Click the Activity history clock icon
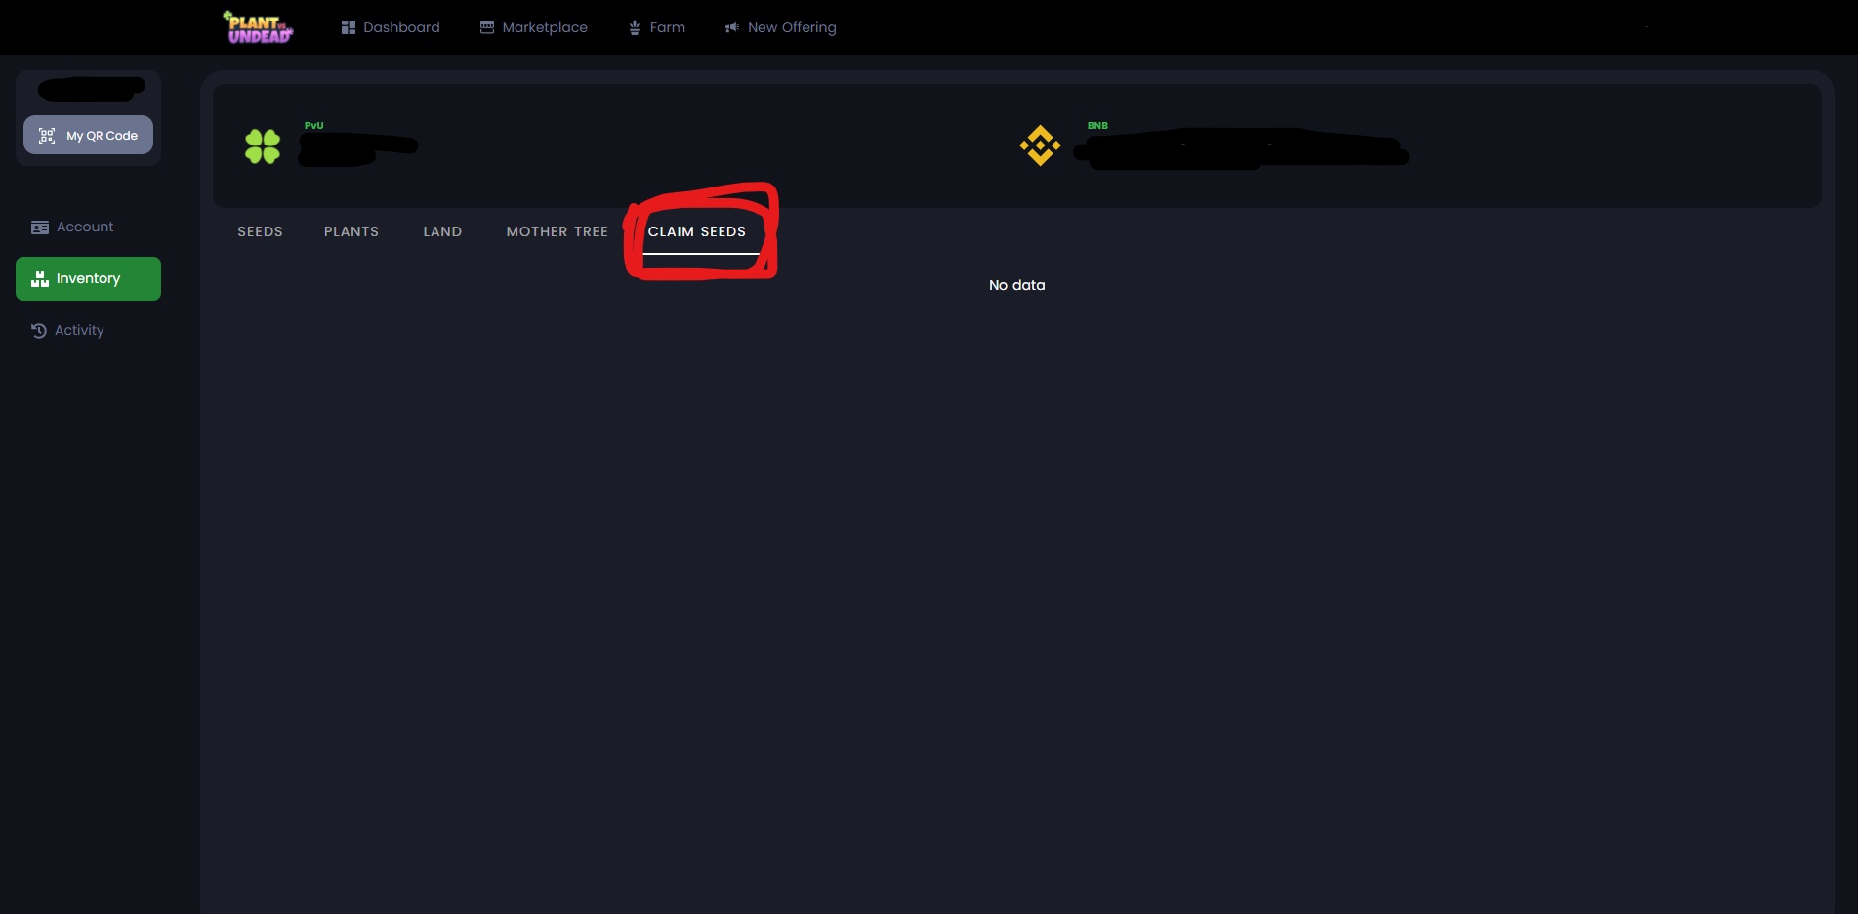 (39, 331)
